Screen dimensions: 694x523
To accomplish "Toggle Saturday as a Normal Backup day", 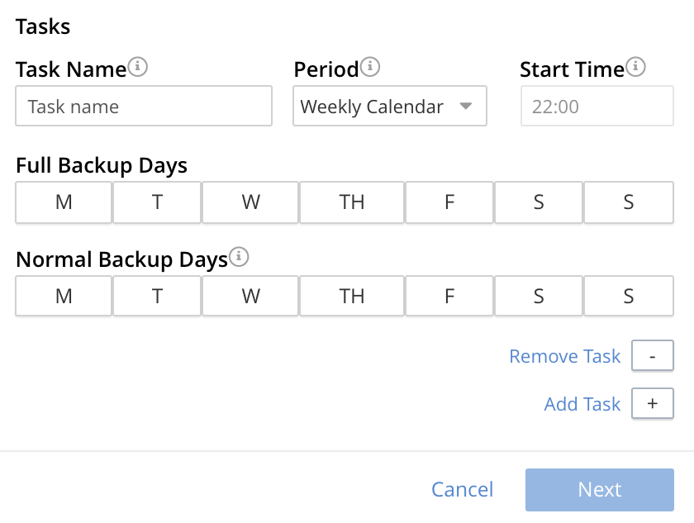I will tap(538, 297).
